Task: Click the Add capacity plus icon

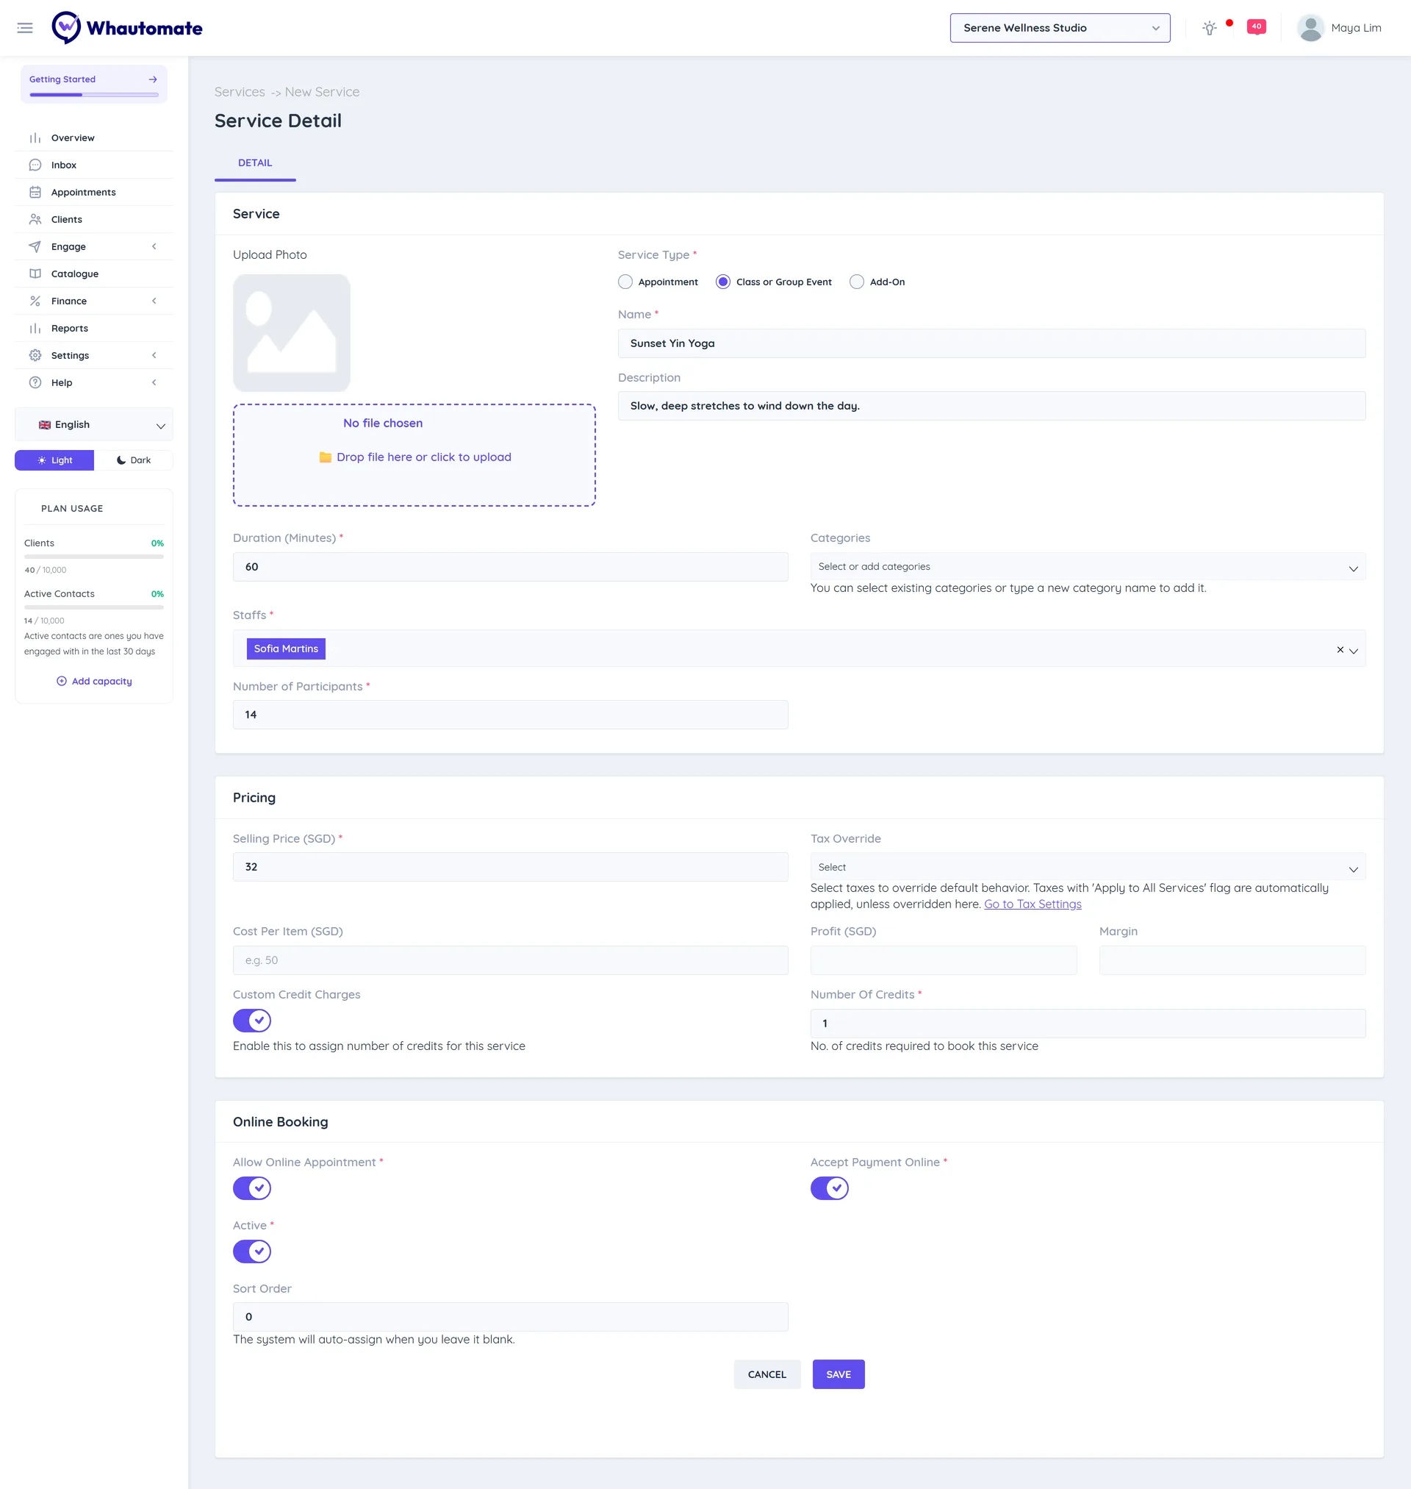Action: (62, 681)
